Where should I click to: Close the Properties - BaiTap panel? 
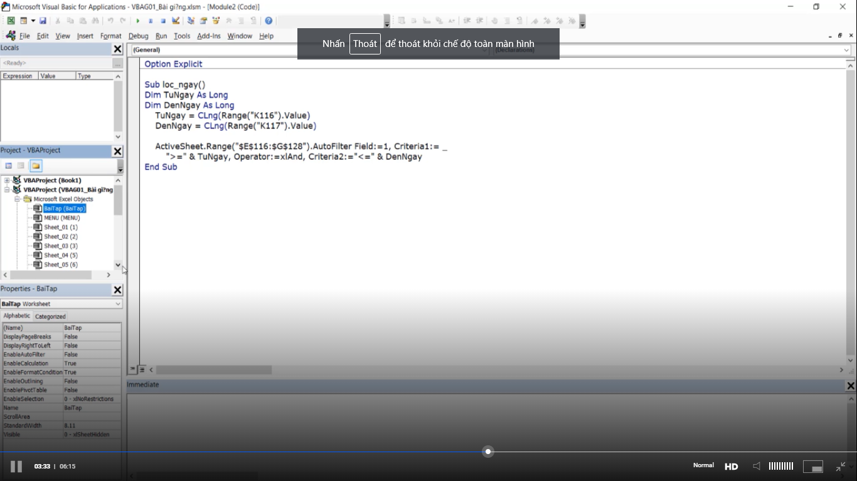coord(117,290)
